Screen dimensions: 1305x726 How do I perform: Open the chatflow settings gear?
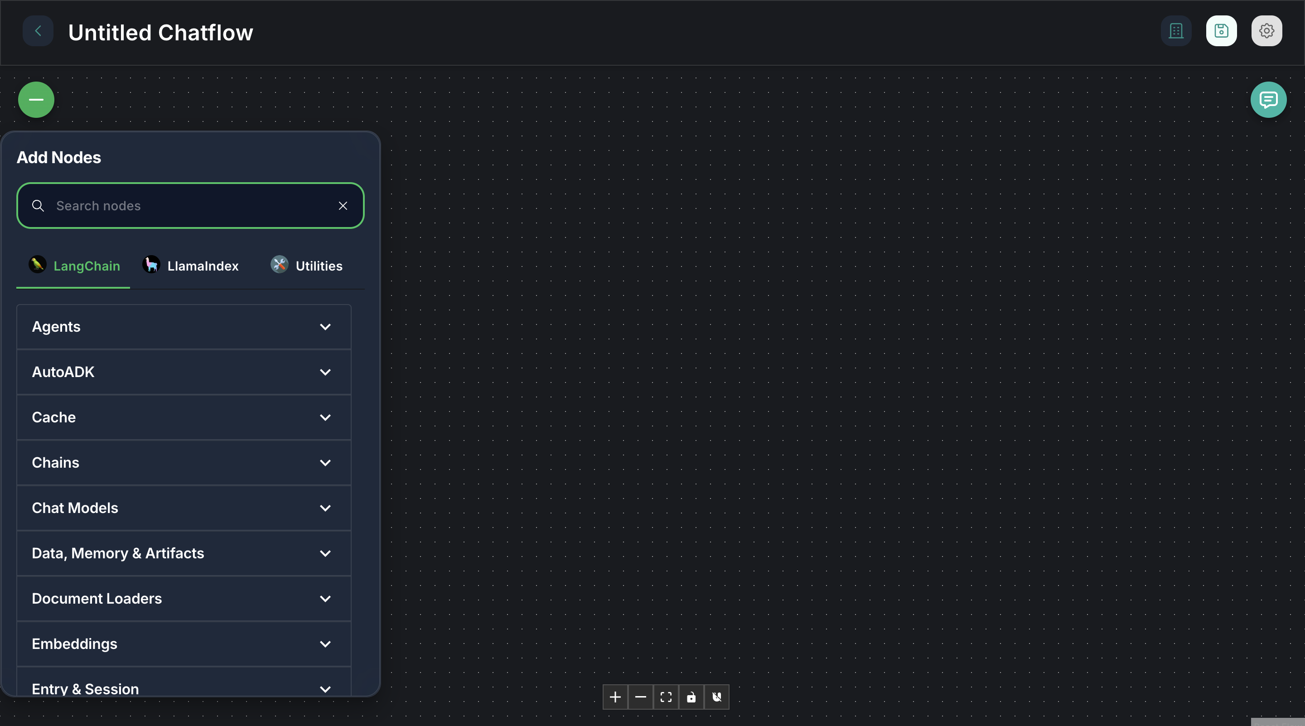coord(1266,31)
